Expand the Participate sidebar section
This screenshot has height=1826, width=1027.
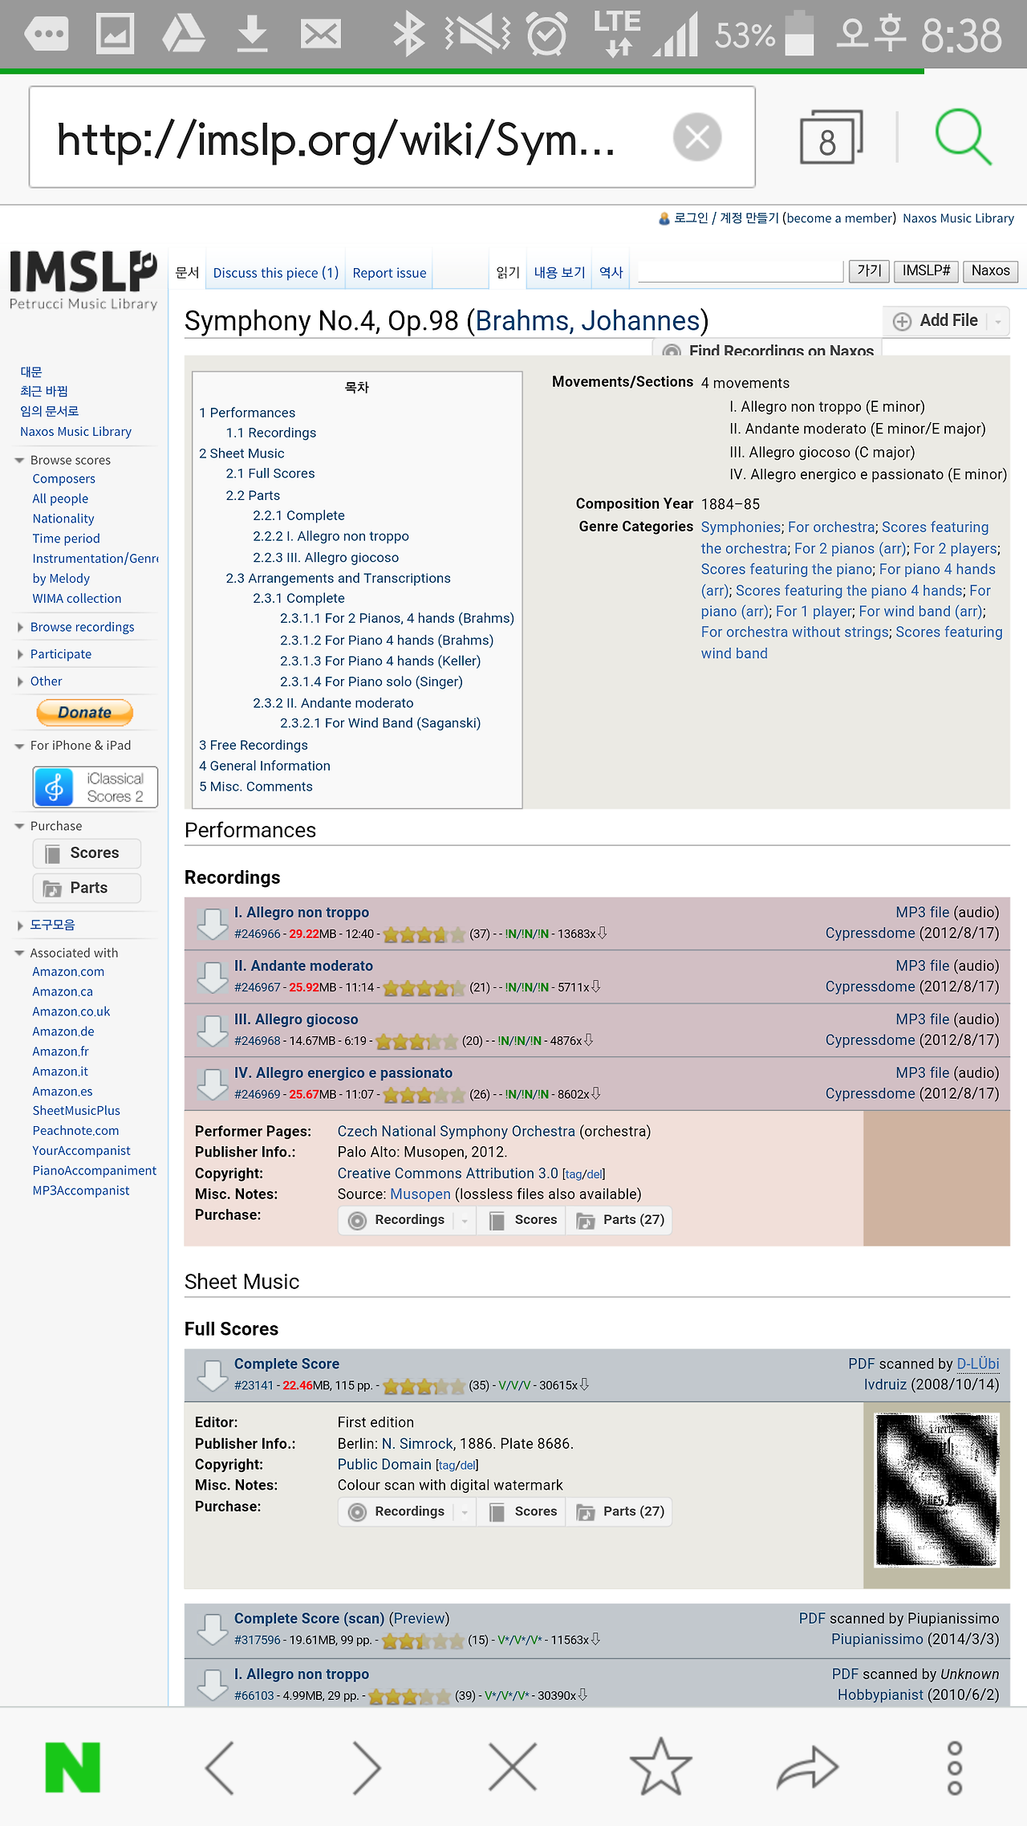[19, 654]
